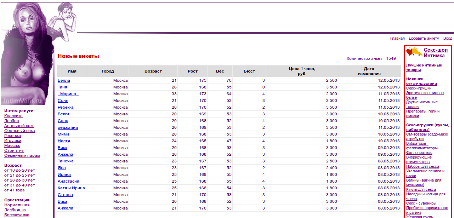
Task: Click the Рост column header
Action: [x=193, y=71]
